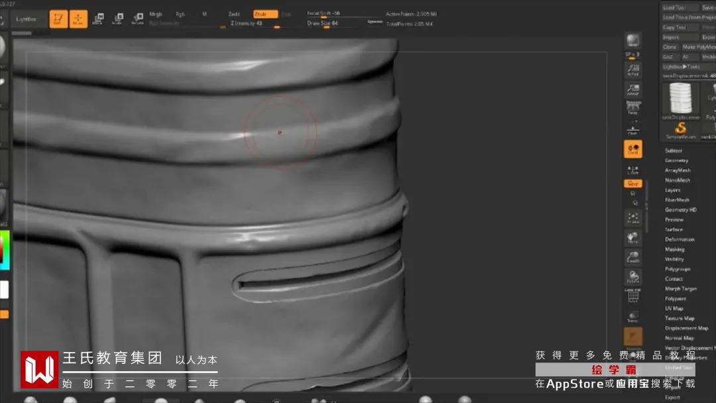Click the orange material swatch on shelf
This screenshot has height=403, width=716.
tap(633, 337)
